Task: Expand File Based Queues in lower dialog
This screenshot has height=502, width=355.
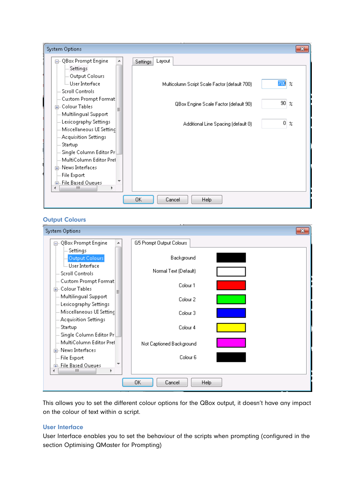Action: (x=56, y=366)
